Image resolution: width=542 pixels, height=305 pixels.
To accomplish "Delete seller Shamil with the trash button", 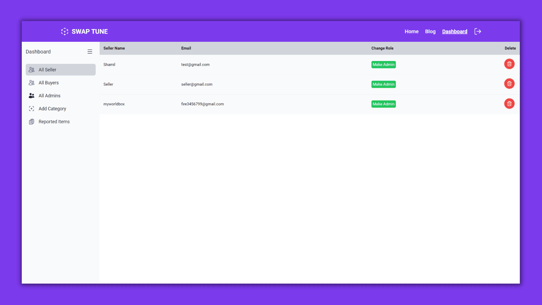I will [509, 64].
